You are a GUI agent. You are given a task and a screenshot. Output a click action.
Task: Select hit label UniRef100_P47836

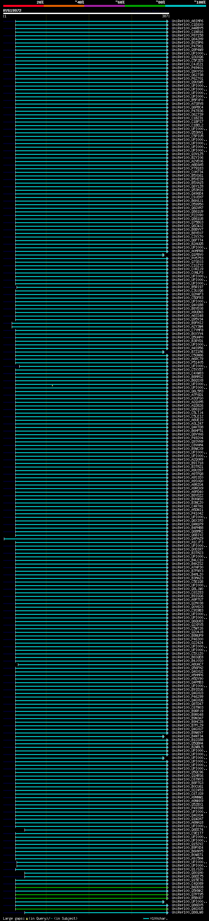coord(187,111)
